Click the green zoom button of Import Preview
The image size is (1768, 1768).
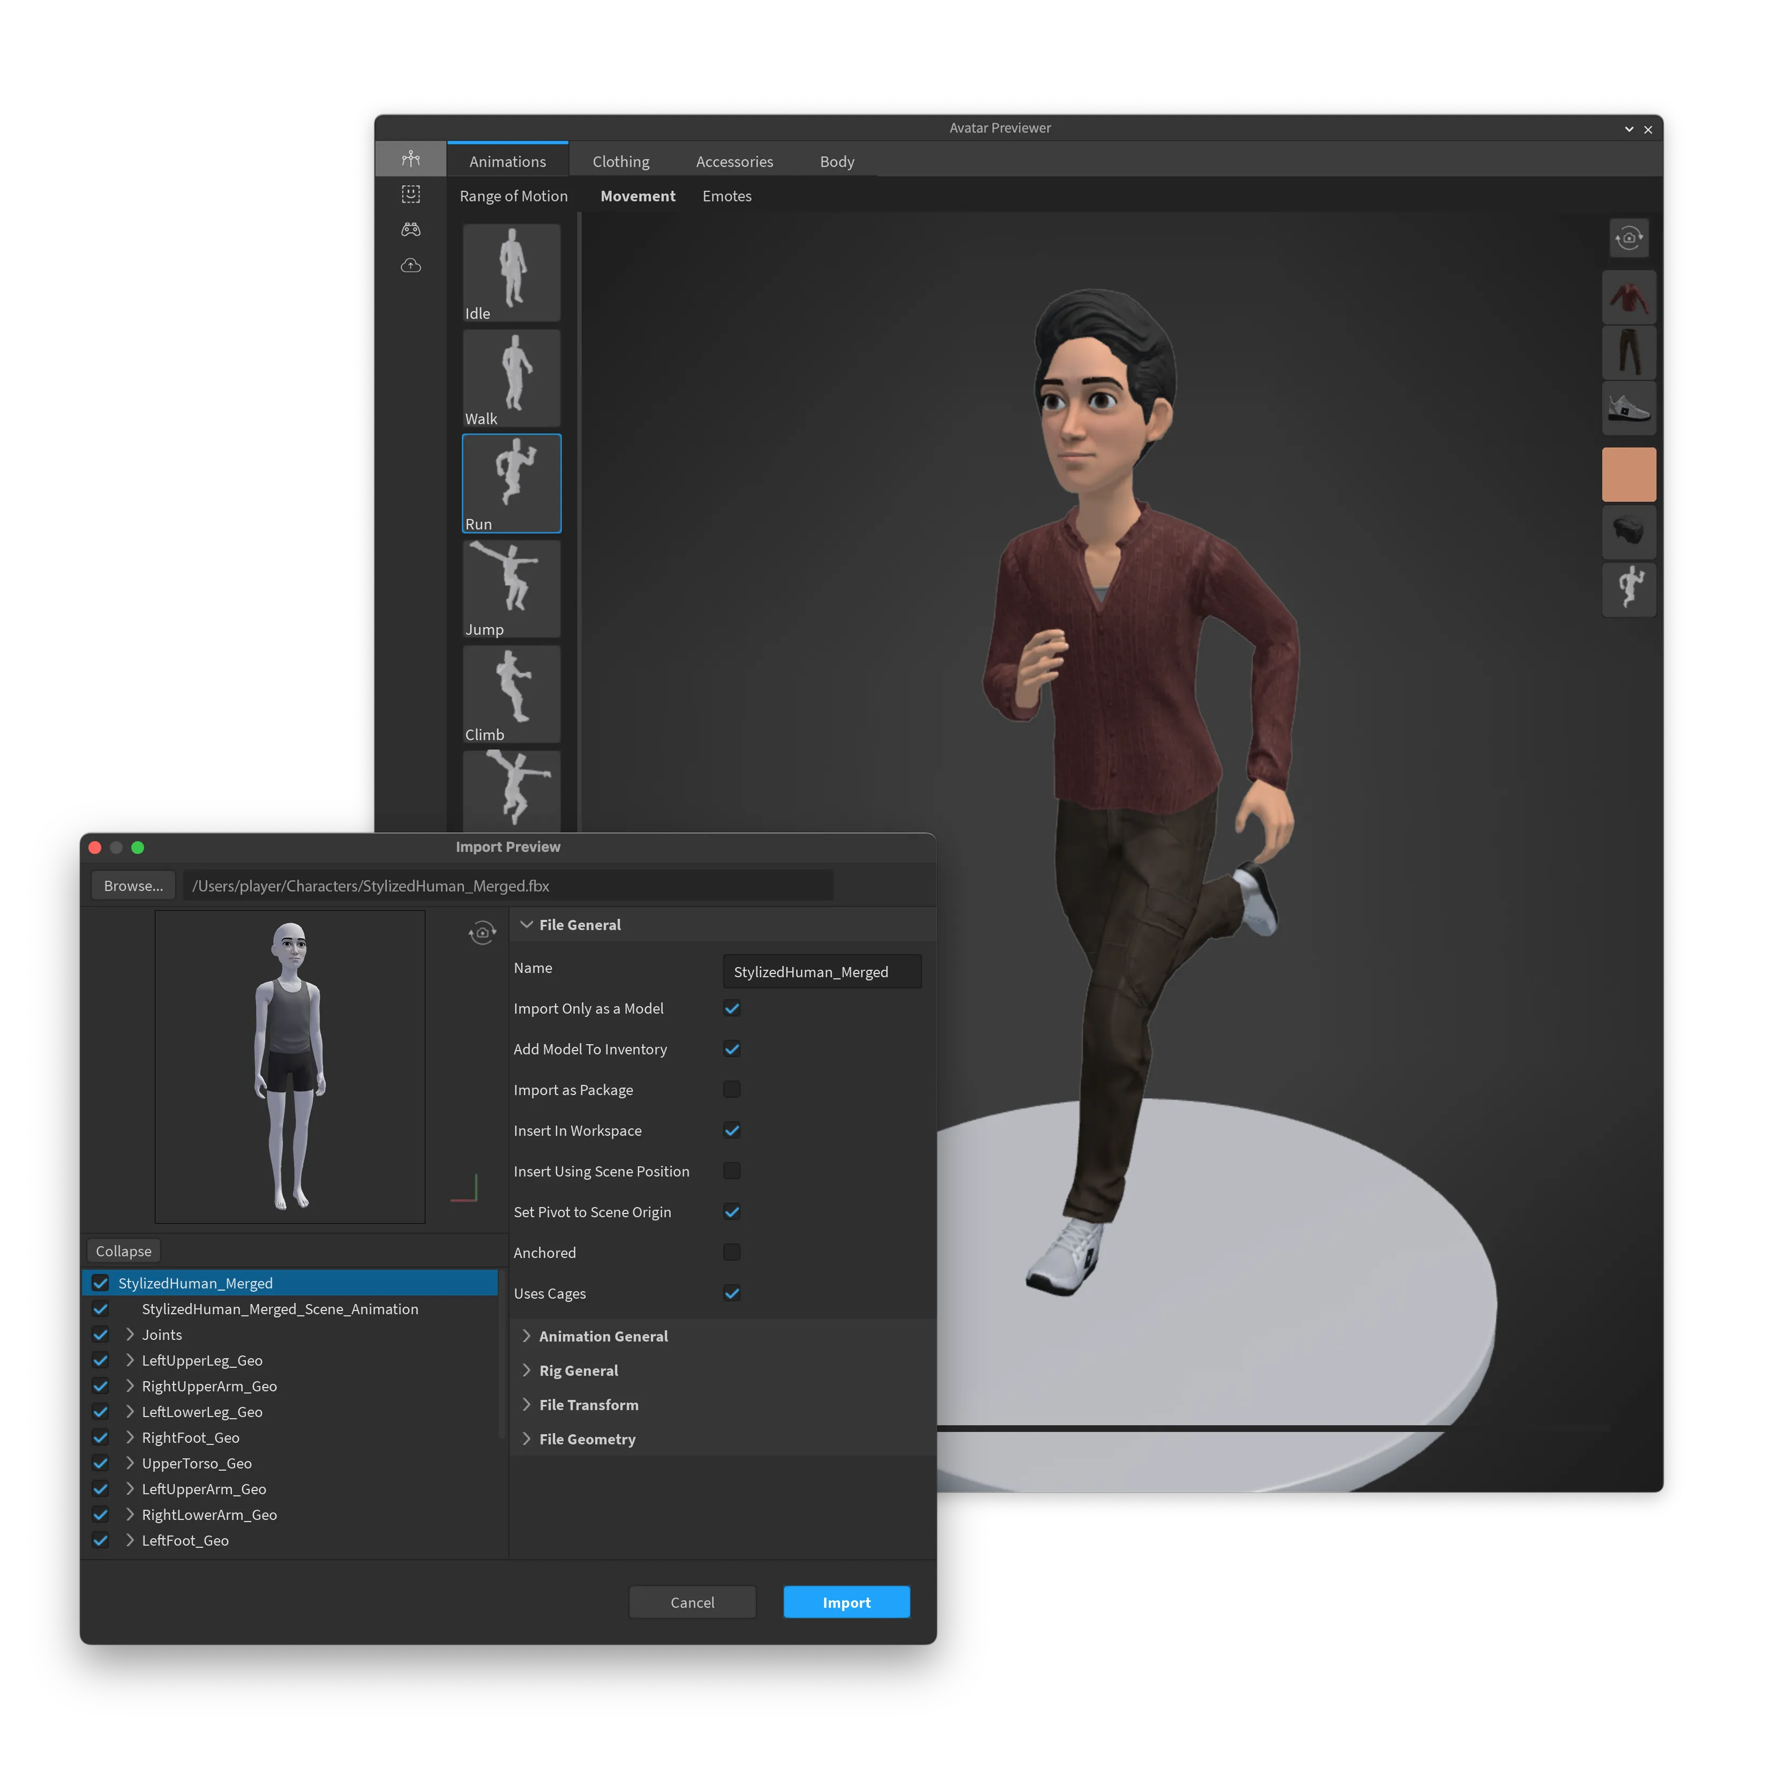[137, 848]
